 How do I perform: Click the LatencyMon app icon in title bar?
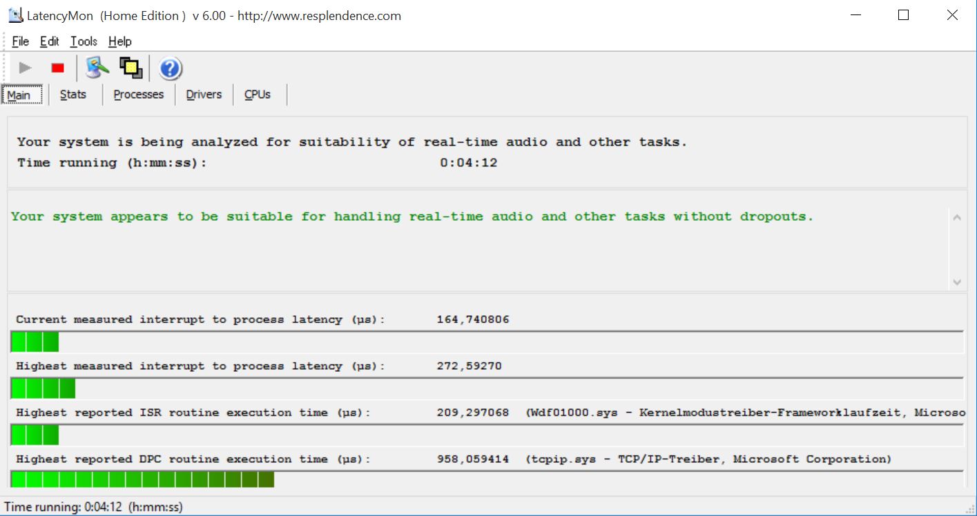[15, 15]
